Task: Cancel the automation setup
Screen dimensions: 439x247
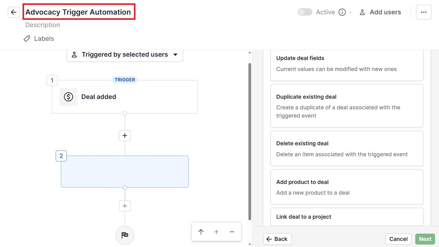Action: point(398,239)
